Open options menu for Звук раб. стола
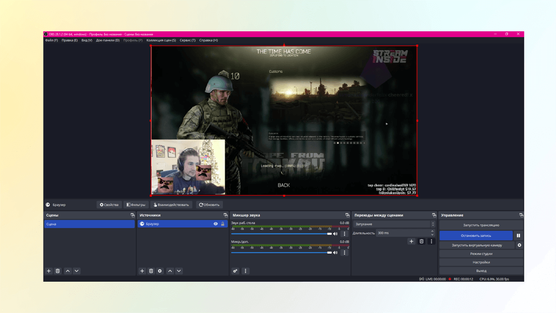 tap(344, 233)
